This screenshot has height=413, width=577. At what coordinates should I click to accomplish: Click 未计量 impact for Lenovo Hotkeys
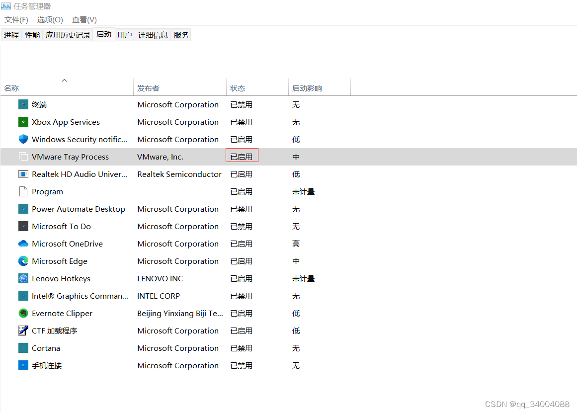(303, 278)
